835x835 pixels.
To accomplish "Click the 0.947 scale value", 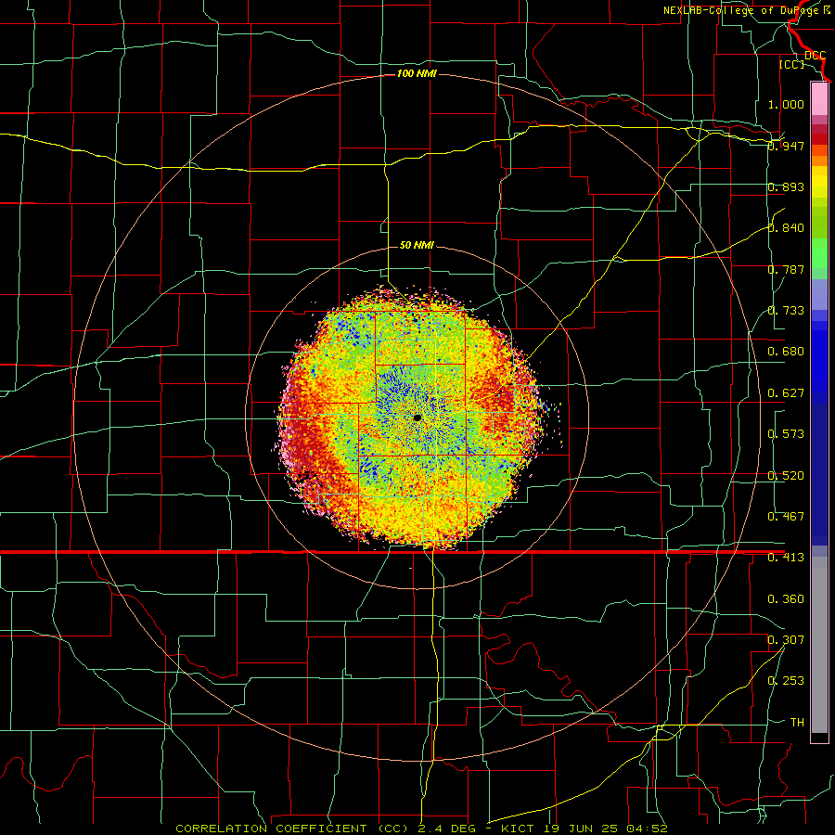I will (x=786, y=146).
